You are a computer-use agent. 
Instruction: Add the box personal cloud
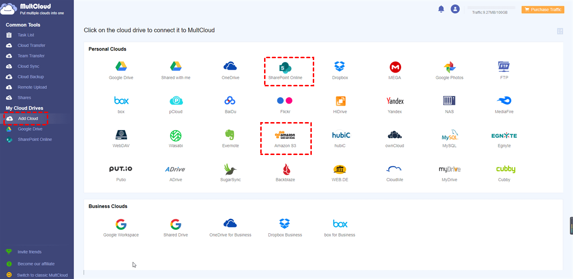click(x=121, y=104)
